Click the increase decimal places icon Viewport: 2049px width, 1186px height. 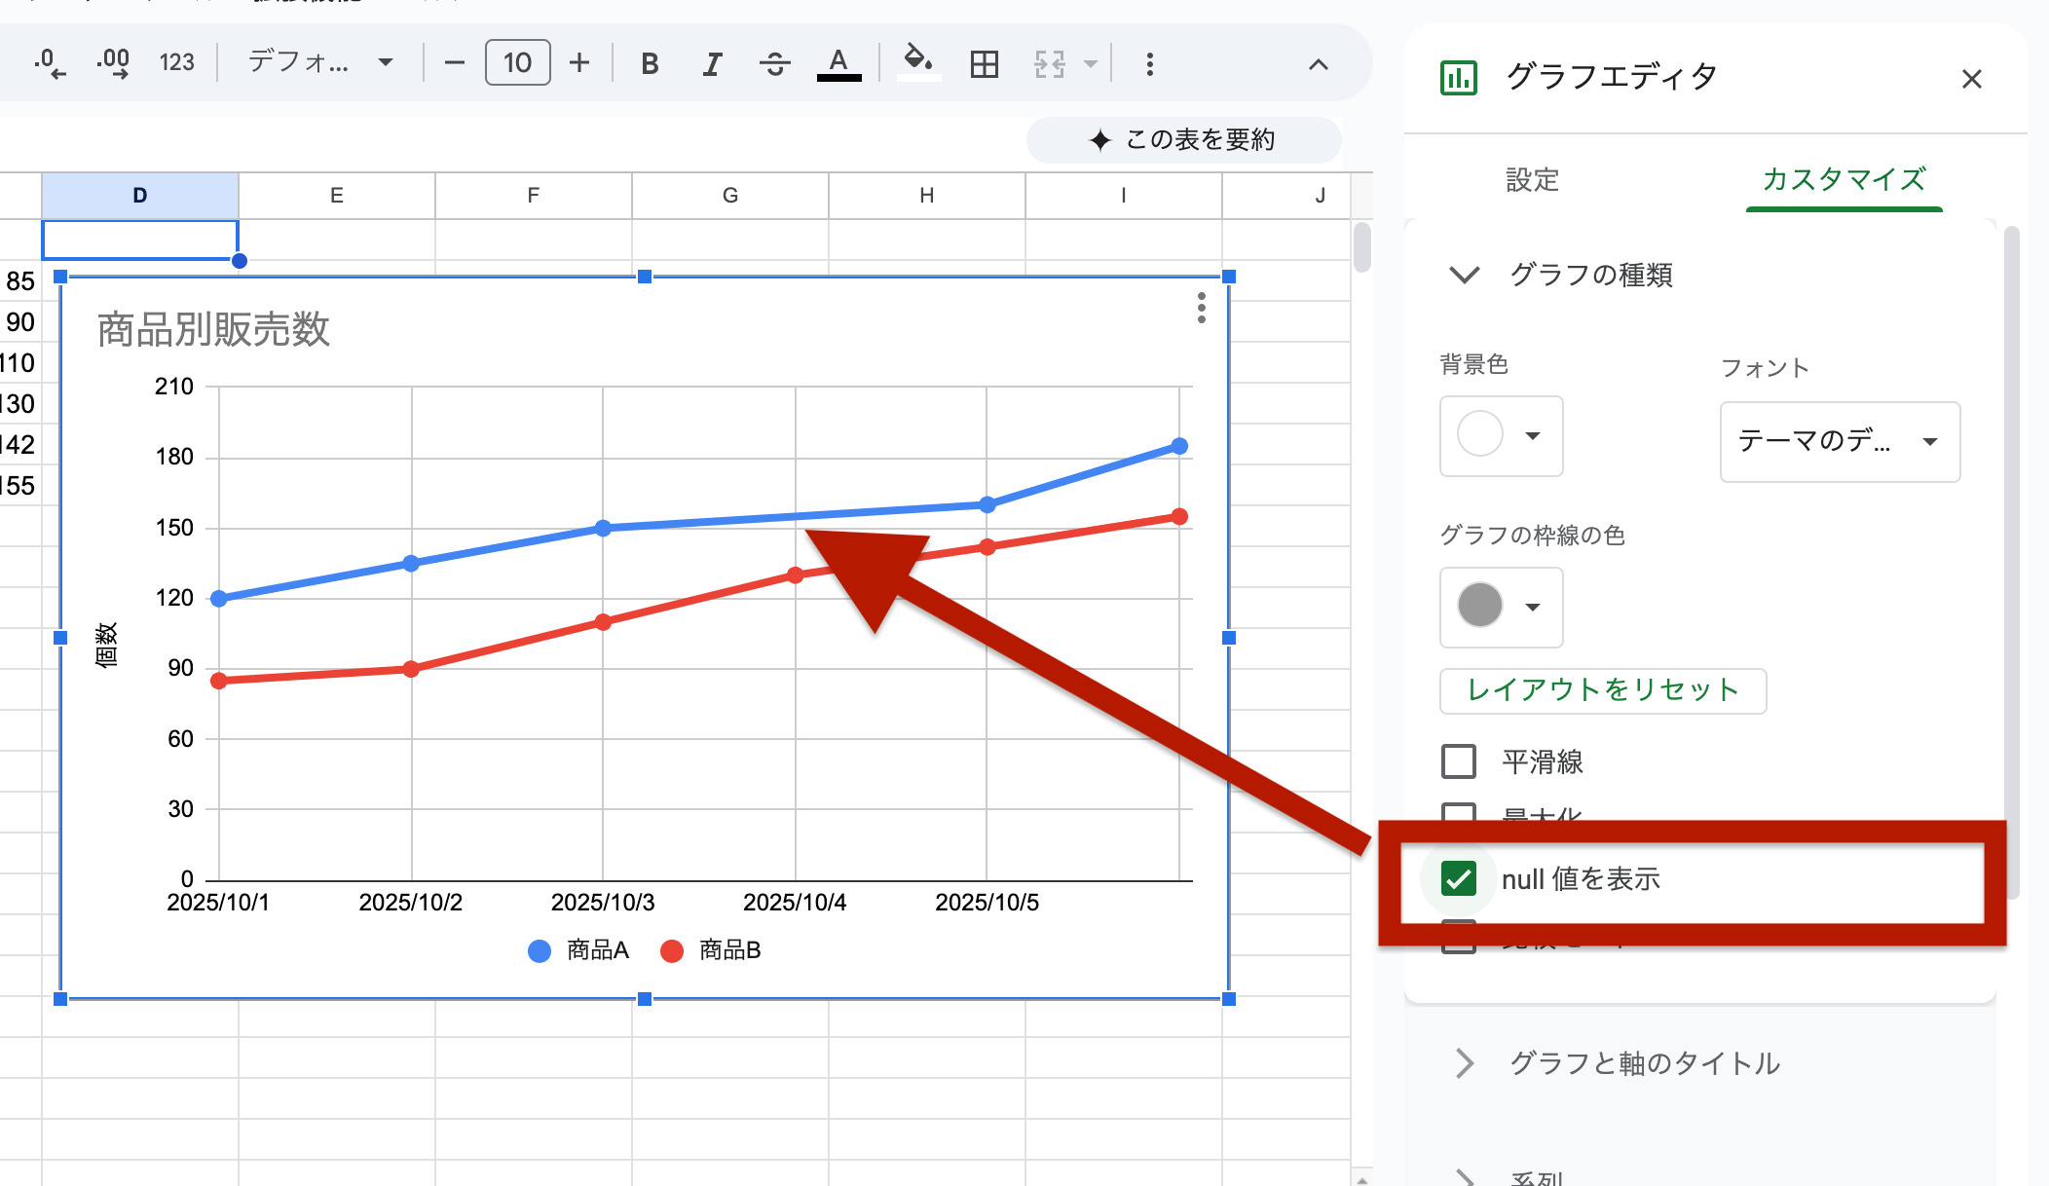pyautogui.click(x=113, y=61)
